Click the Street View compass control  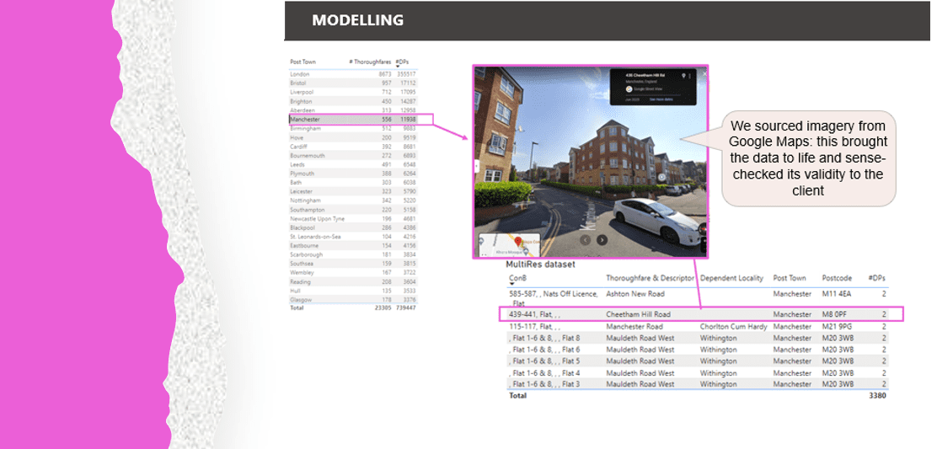pos(662,178)
